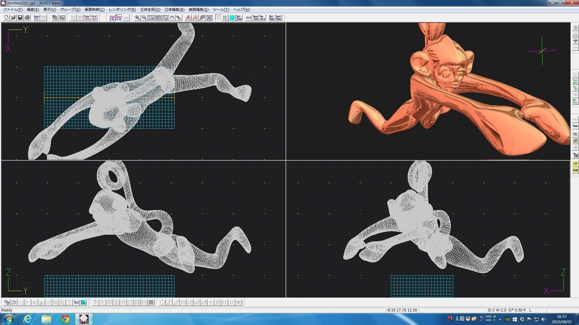Click the taskbar clock showing 16:57
This screenshot has height=325, width=579.
click(x=562, y=319)
